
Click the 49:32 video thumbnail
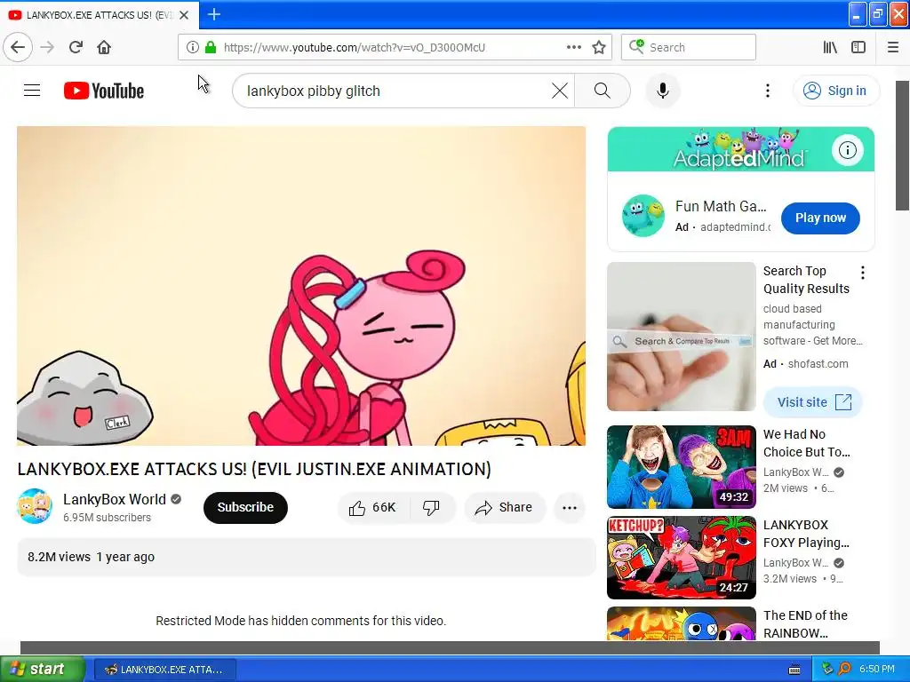pyautogui.click(x=682, y=467)
